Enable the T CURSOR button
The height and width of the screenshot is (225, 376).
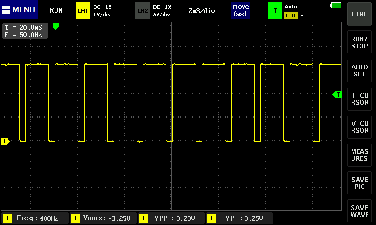(x=359, y=99)
